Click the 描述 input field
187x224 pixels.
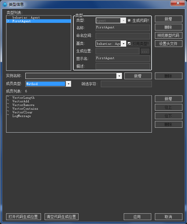click(123, 66)
